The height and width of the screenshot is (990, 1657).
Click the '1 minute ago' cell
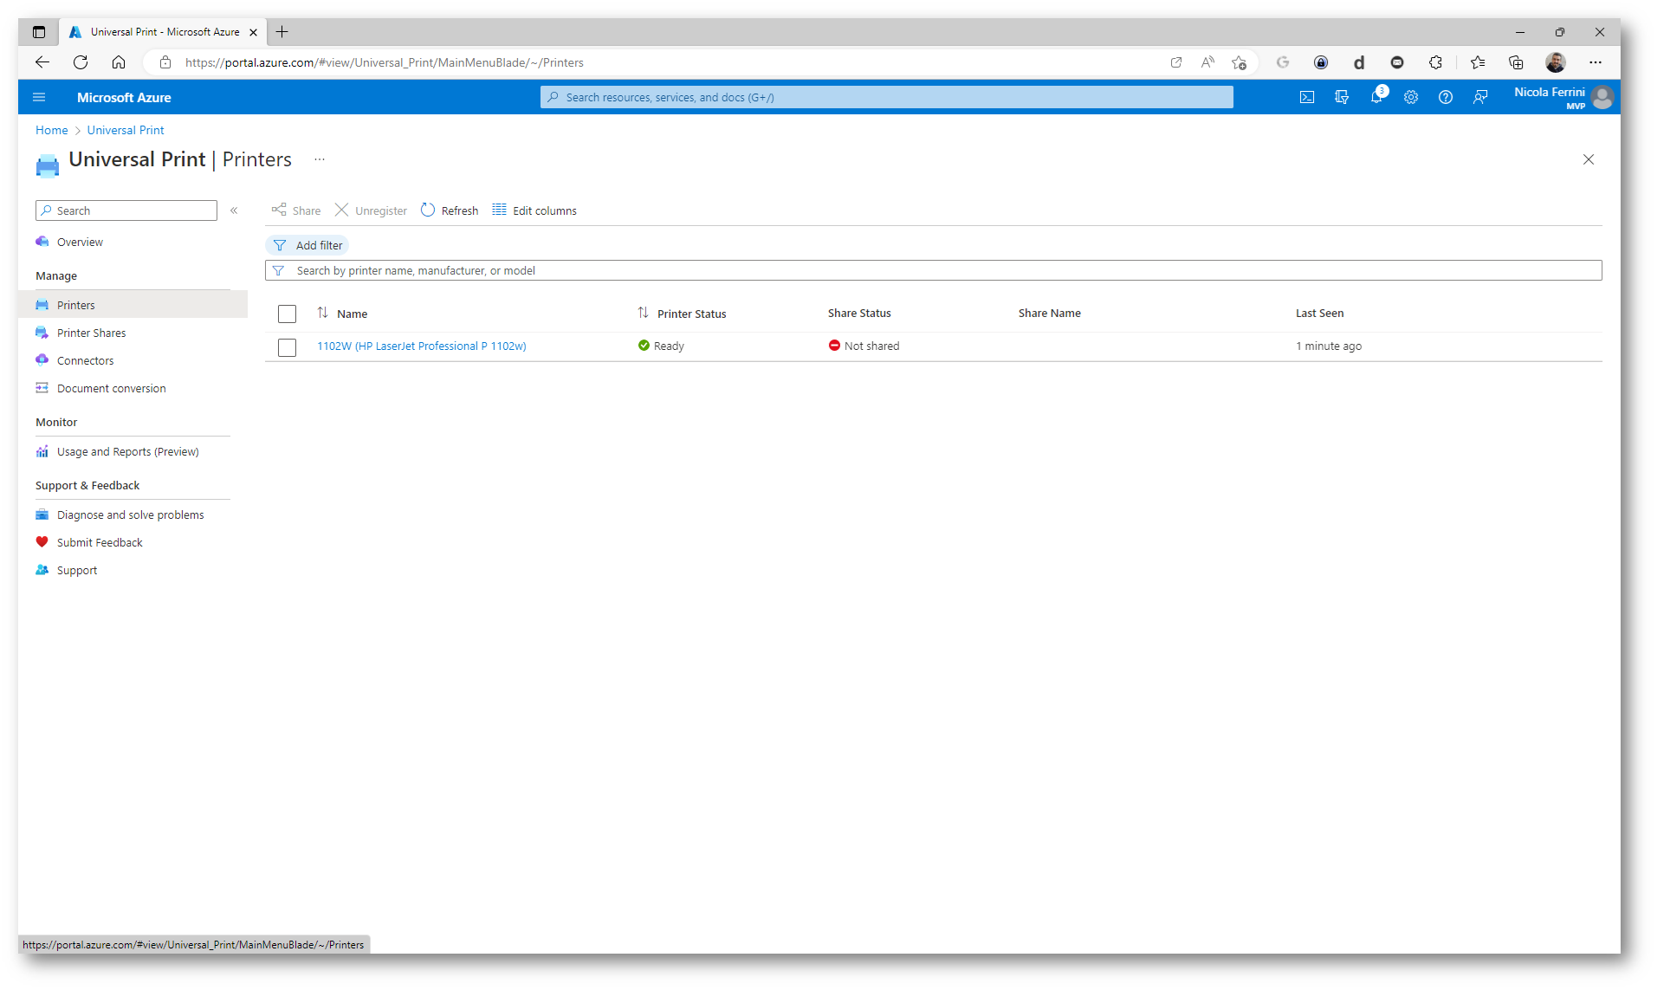click(x=1329, y=346)
